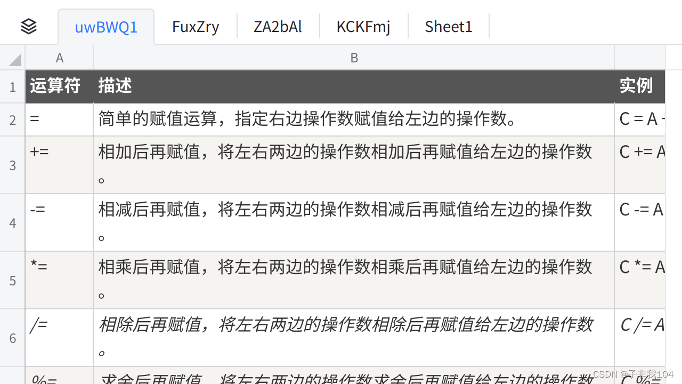Click the description cell 相除后再赋值
Image resolution: width=682 pixels, height=384 pixels.
tap(354, 338)
